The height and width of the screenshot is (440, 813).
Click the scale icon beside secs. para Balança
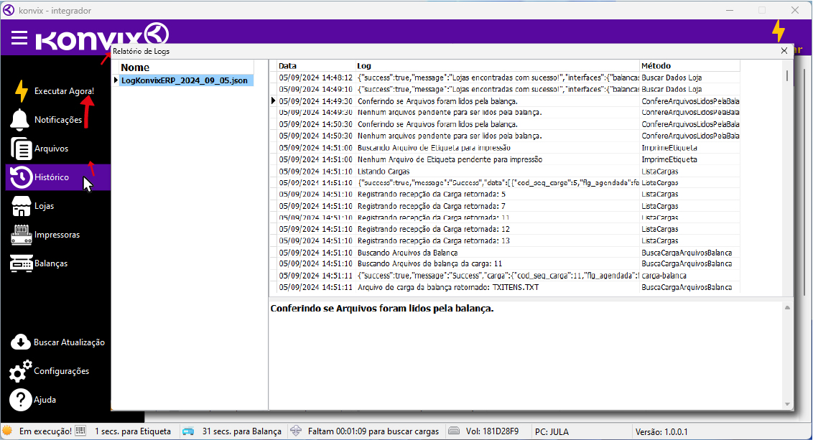(x=188, y=431)
